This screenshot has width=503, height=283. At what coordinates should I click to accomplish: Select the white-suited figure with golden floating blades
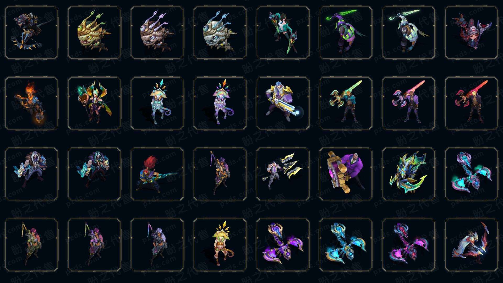pyautogui.click(x=283, y=174)
